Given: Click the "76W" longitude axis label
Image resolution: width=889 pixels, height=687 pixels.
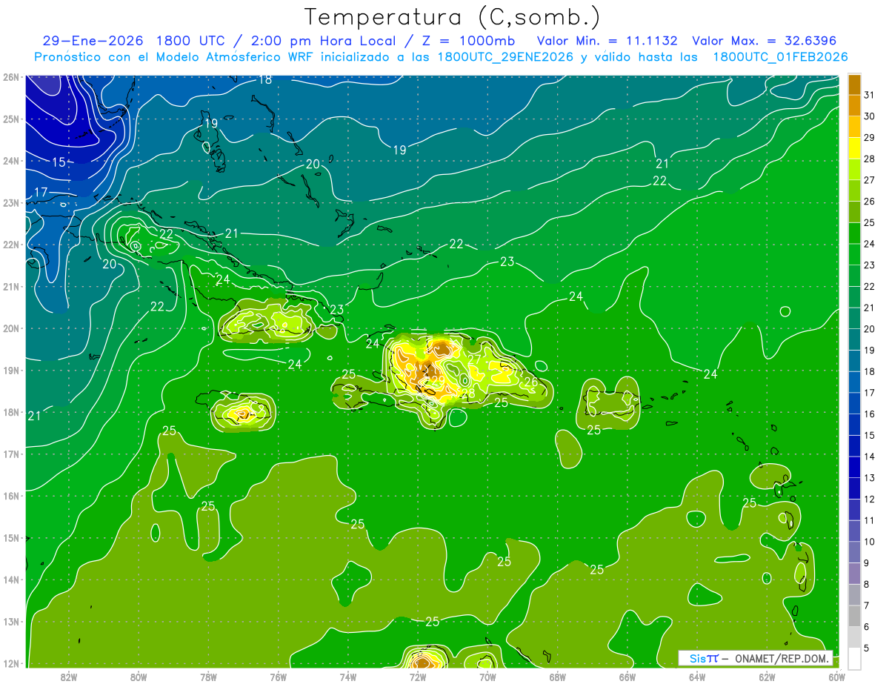Looking at the screenshot, I should click(x=278, y=677).
